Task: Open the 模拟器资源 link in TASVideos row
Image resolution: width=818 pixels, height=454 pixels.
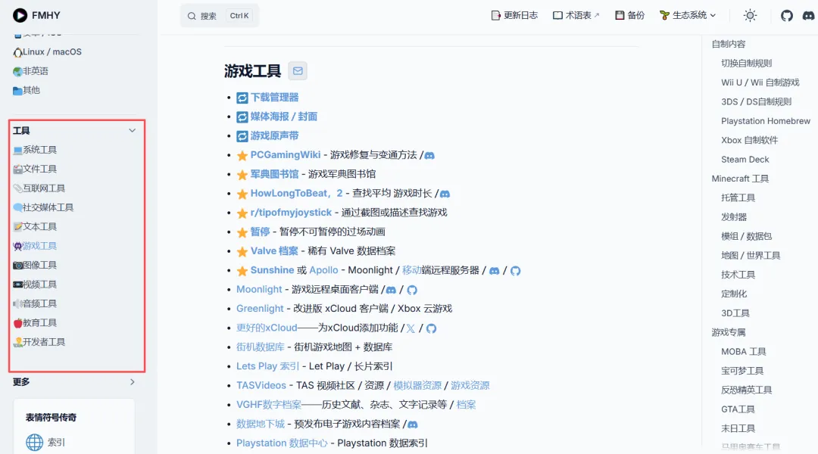Action: point(417,386)
